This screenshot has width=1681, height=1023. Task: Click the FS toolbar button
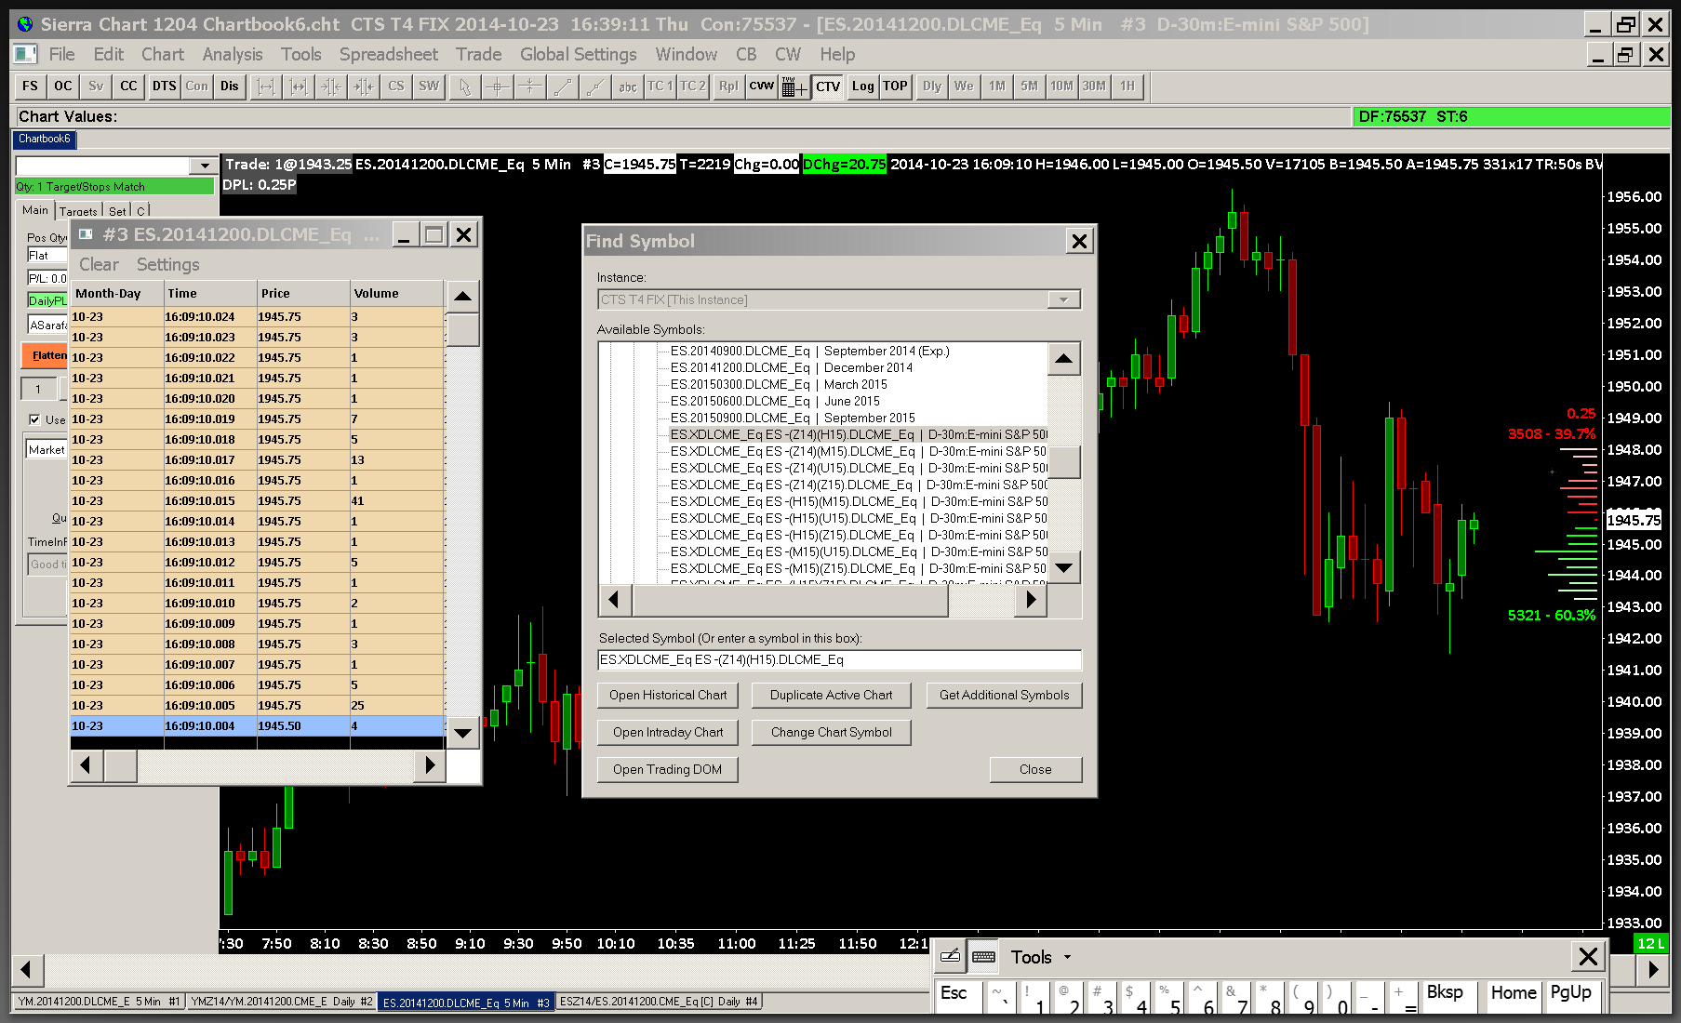(31, 86)
